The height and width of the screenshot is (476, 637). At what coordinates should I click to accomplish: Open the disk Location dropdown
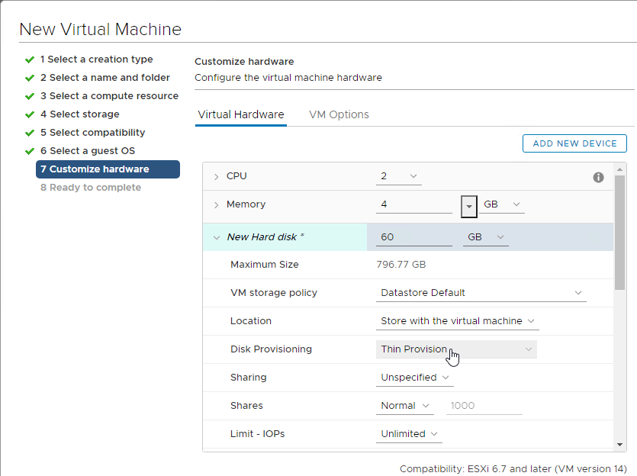coord(458,321)
